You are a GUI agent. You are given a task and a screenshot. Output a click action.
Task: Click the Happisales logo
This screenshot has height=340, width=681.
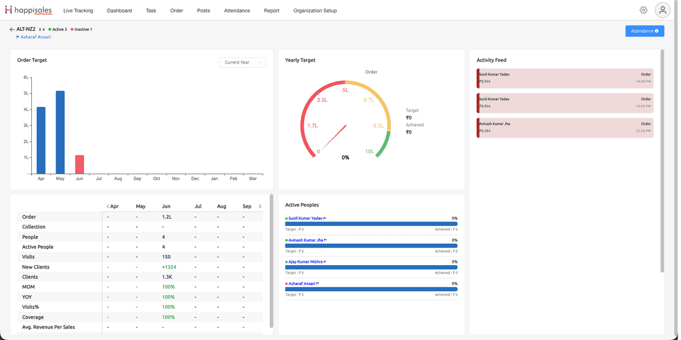[28, 10]
